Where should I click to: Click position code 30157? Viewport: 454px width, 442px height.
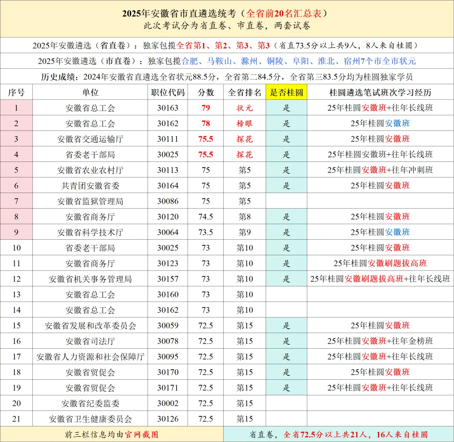tap(168, 279)
